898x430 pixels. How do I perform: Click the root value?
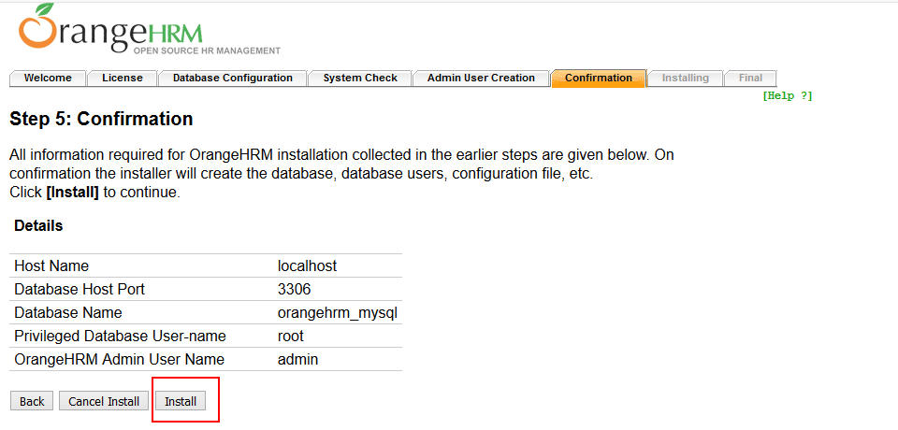coord(290,337)
